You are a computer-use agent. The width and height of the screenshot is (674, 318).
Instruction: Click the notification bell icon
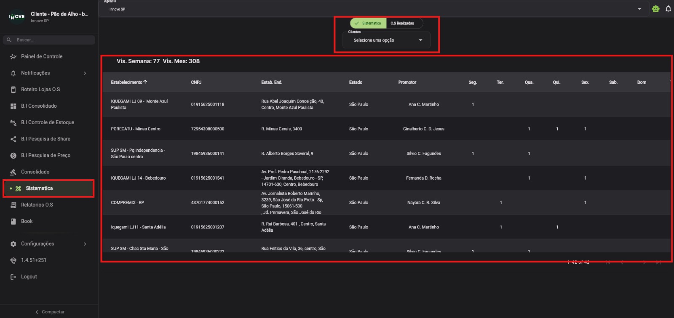pos(668,9)
